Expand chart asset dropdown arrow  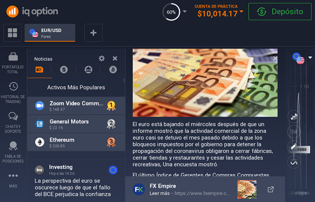(x=310, y=58)
